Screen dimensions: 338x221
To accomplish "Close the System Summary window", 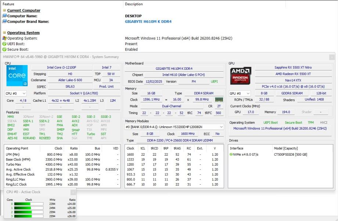I will 332,57.
